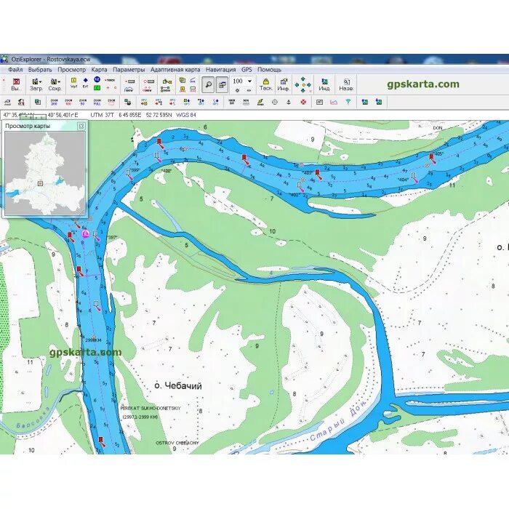Image resolution: width=509 pixels, height=509 pixels.
Task: Open the Навигация menu
Action: [x=221, y=70]
